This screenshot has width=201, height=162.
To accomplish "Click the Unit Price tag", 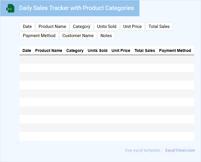I will [x=132, y=27].
